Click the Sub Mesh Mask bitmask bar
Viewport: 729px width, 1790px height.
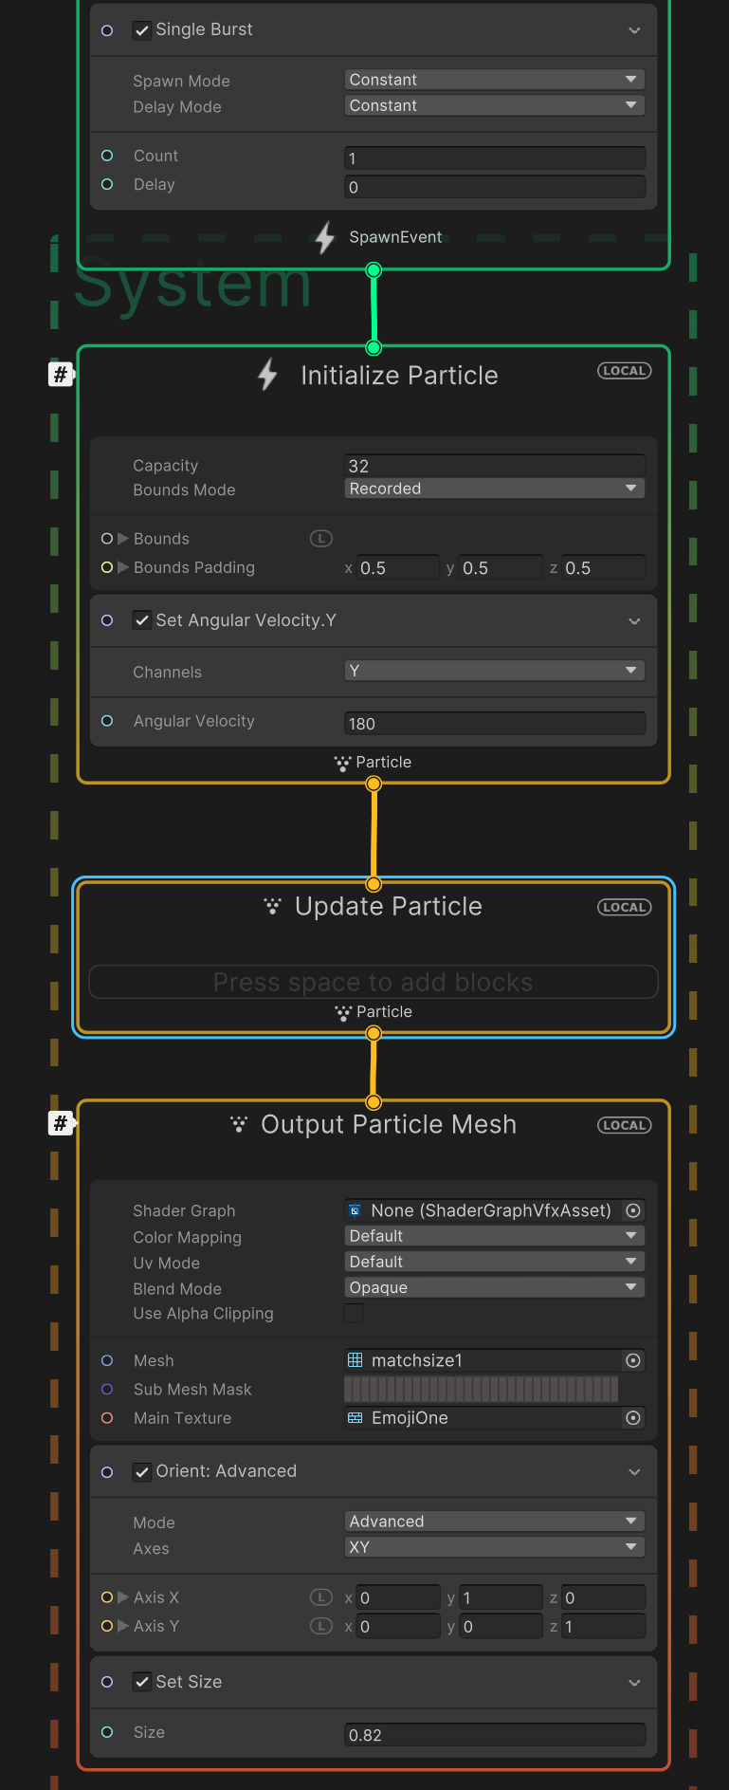pos(479,1389)
